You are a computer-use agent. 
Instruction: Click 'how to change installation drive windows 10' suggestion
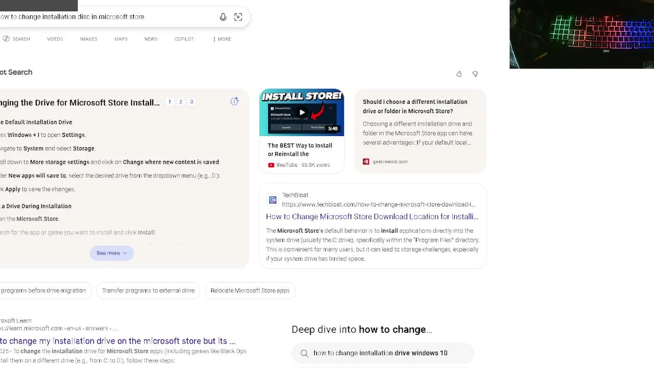tap(383, 353)
